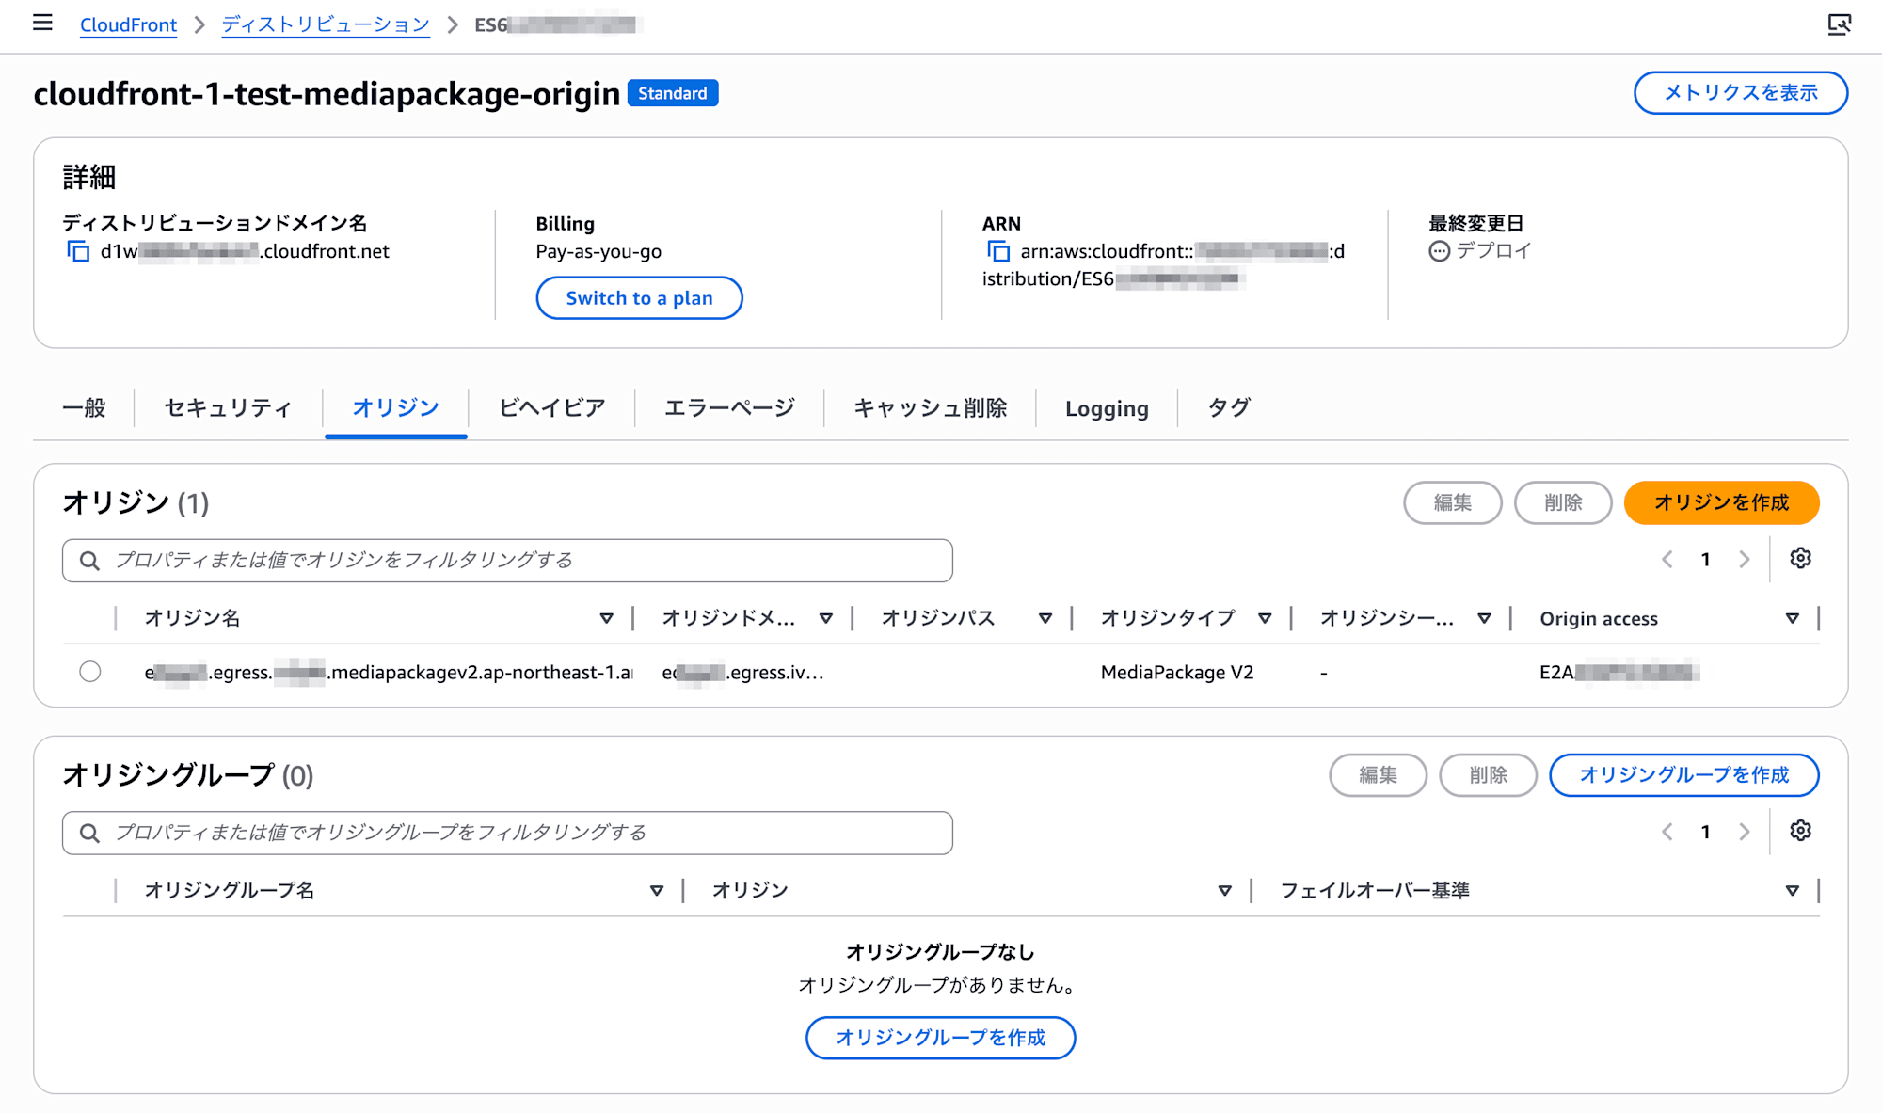This screenshot has height=1113, width=1882.
Task: Sort by オリジンパス column arrow
Action: coord(1045,618)
